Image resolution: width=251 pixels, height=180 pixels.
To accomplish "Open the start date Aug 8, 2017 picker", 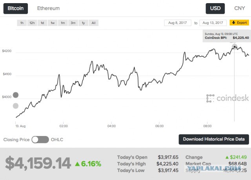I will pyautogui.click(x=178, y=23).
